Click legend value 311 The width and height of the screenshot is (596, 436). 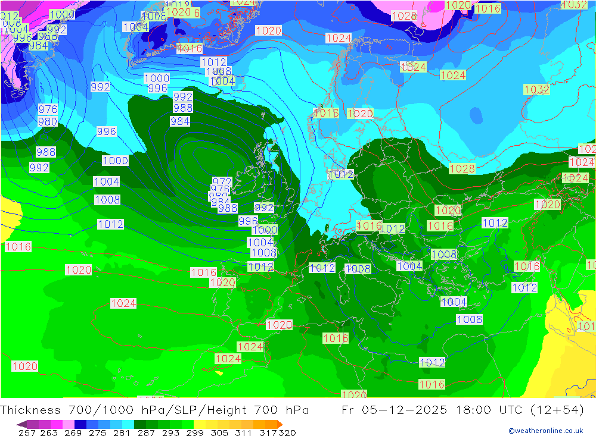(243, 432)
